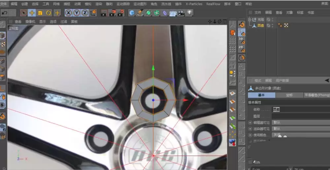The image size is (330, 170).
Task: Toggle the magnet icon in the left toolbar
Action: point(3,116)
